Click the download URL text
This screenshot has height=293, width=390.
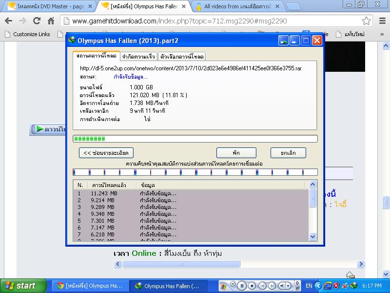tap(191, 68)
